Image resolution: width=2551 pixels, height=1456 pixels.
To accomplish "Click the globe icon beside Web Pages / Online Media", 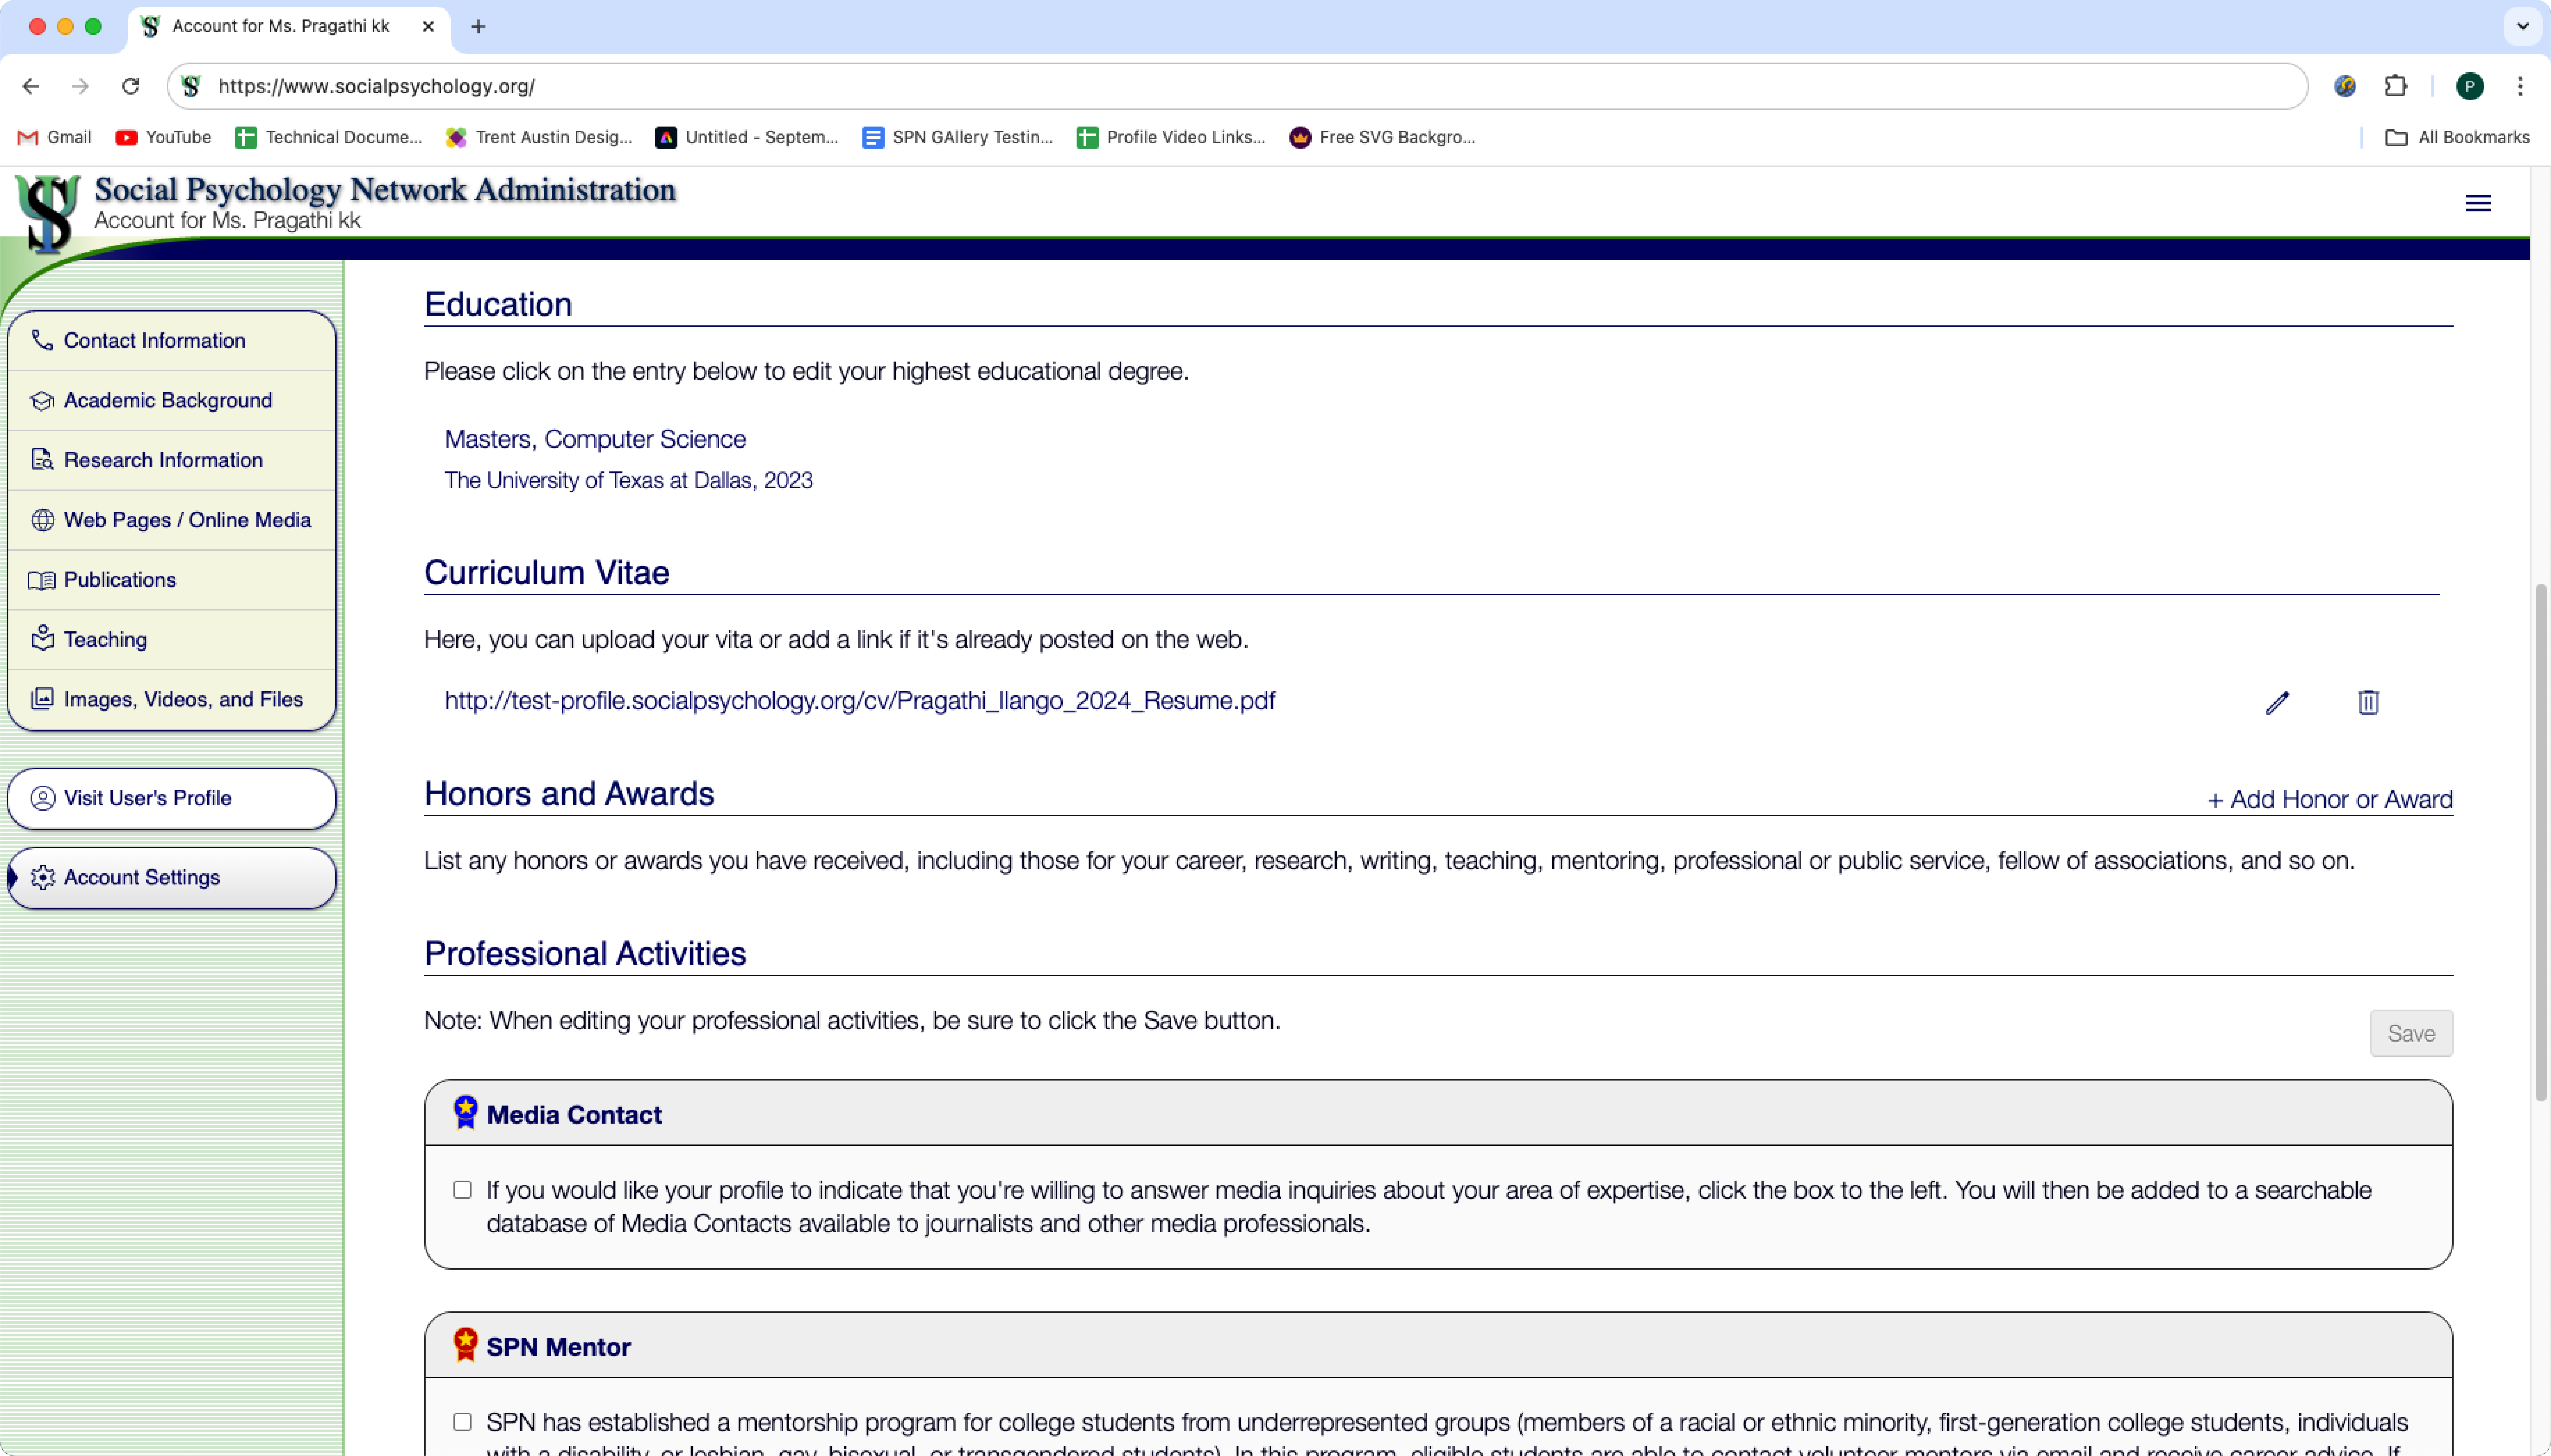I will [x=42, y=520].
